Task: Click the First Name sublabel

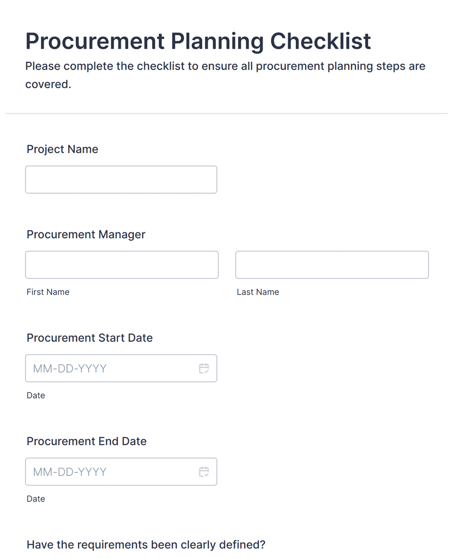Action: (x=48, y=292)
